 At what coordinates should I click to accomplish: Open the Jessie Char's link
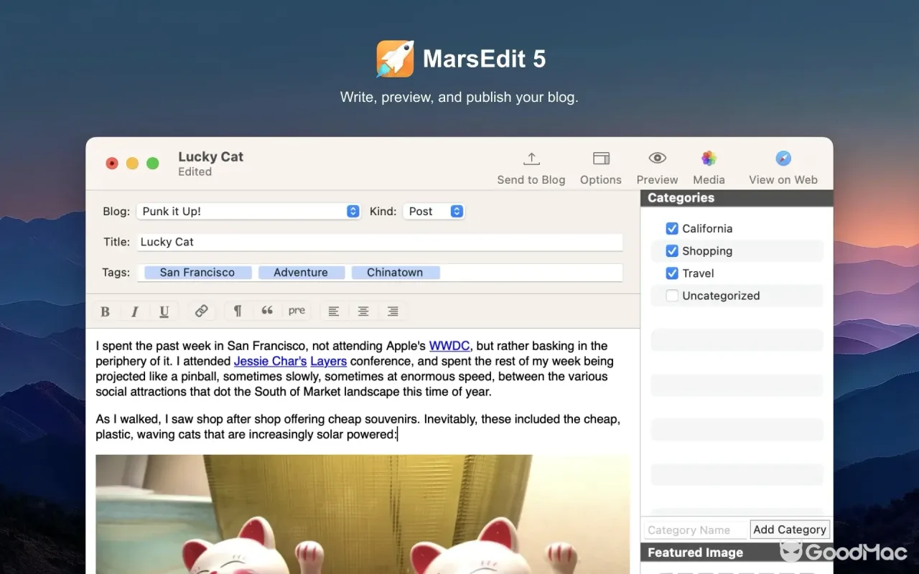coord(271,361)
